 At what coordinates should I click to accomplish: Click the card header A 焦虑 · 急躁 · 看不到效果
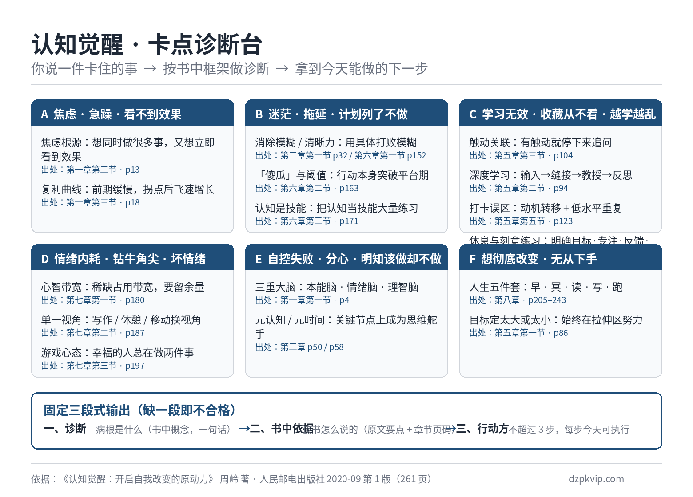coord(132,113)
